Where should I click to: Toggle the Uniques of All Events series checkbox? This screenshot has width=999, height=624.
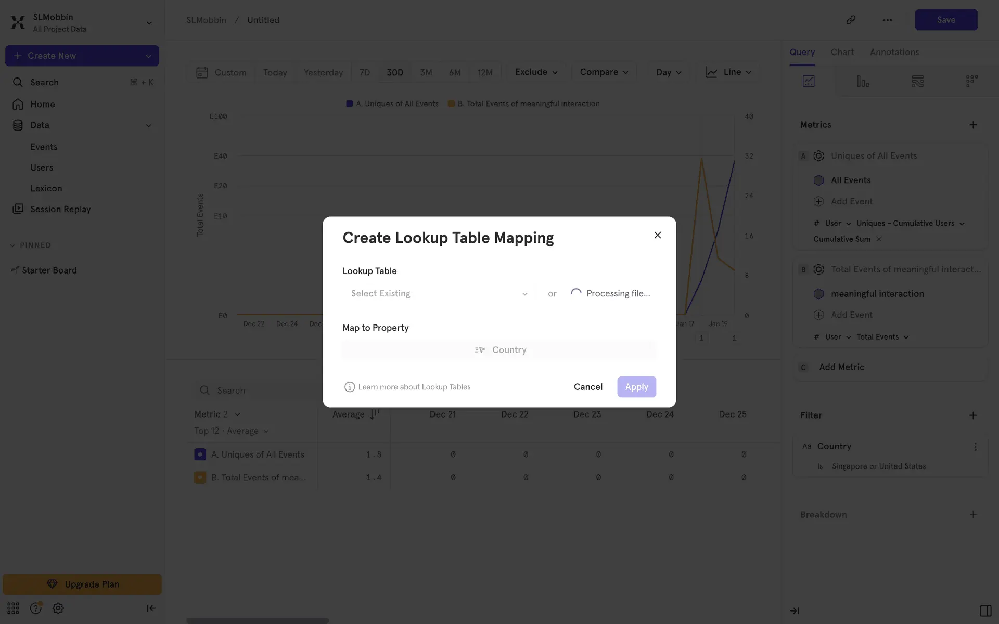[200, 454]
